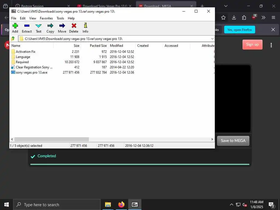Open the Edit menu
This screenshot has width=280, height=210.
point(23,18)
